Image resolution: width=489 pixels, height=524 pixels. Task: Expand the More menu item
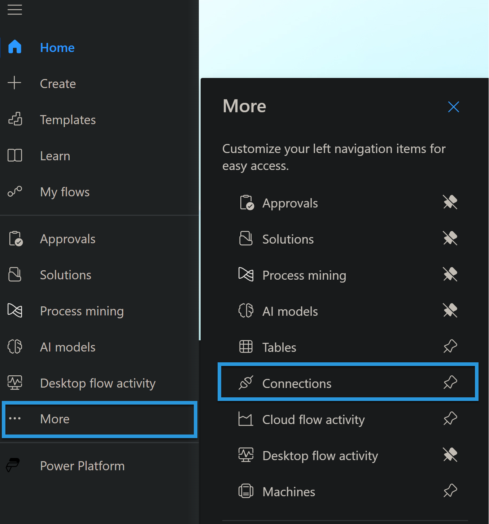(x=54, y=419)
